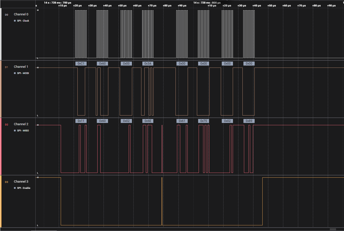The height and width of the screenshot is (231, 344).
Task: Select the 0x3A decoded byte on MOSI
Action: (148, 64)
